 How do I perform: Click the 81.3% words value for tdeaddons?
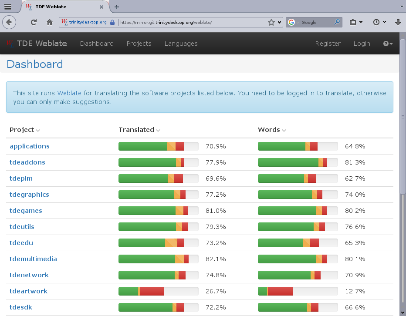click(355, 162)
